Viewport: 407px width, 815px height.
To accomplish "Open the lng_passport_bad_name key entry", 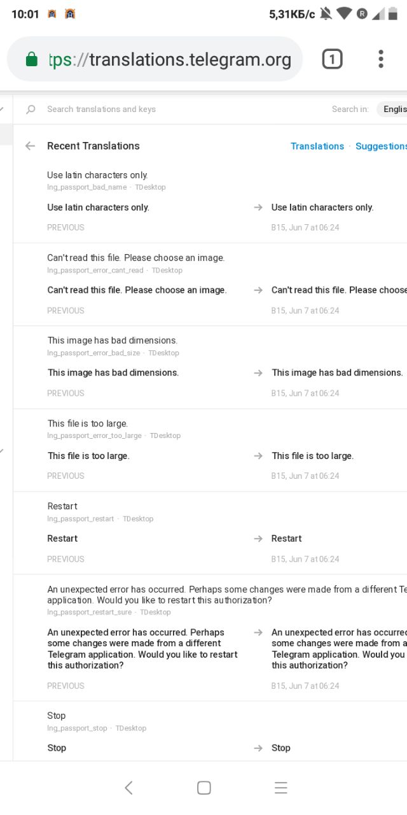I will pyautogui.click(x=86, y=187).
